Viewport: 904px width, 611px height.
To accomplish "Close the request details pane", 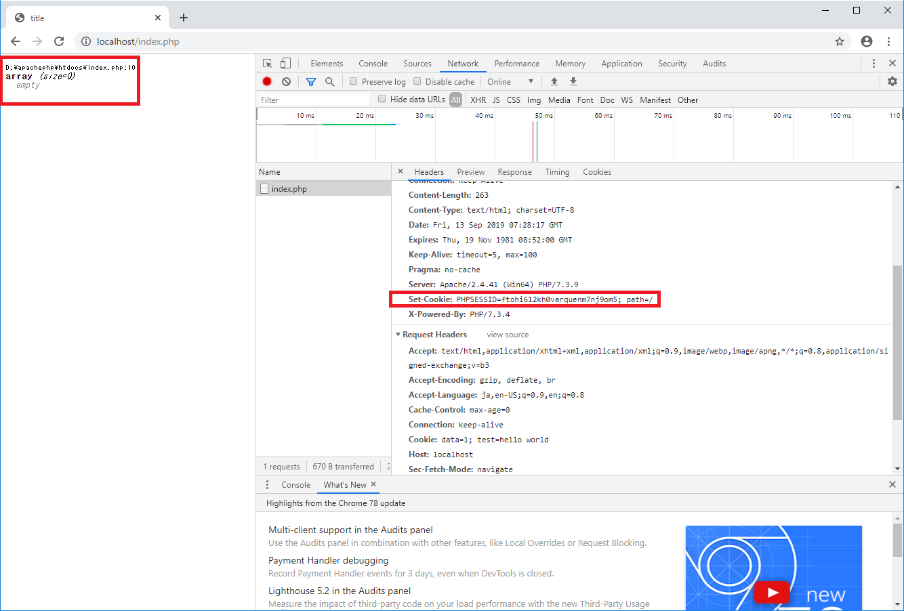I will pos(400,171).
